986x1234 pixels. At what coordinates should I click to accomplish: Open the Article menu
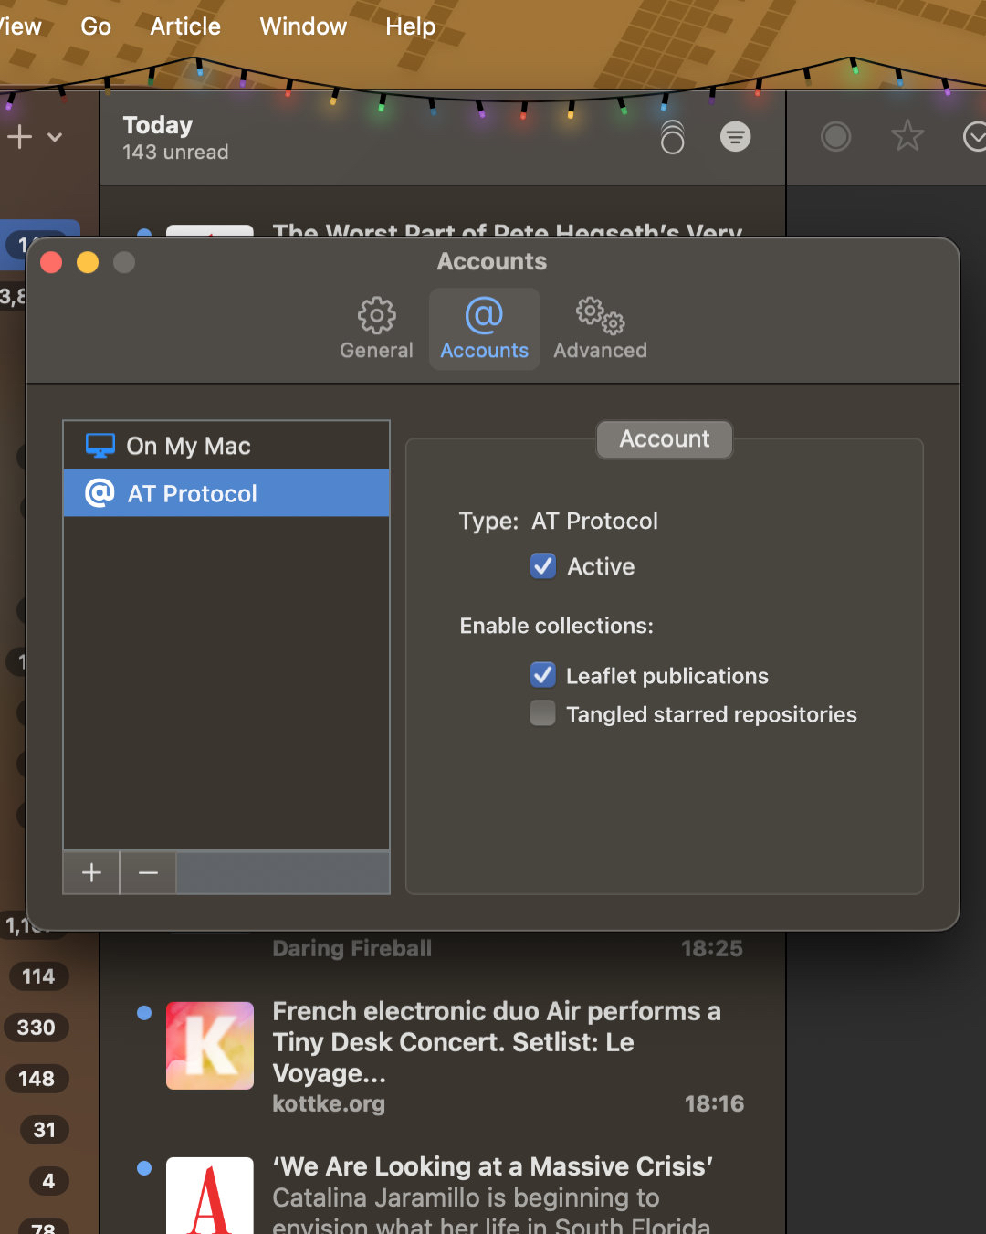[x=185, y=26]
